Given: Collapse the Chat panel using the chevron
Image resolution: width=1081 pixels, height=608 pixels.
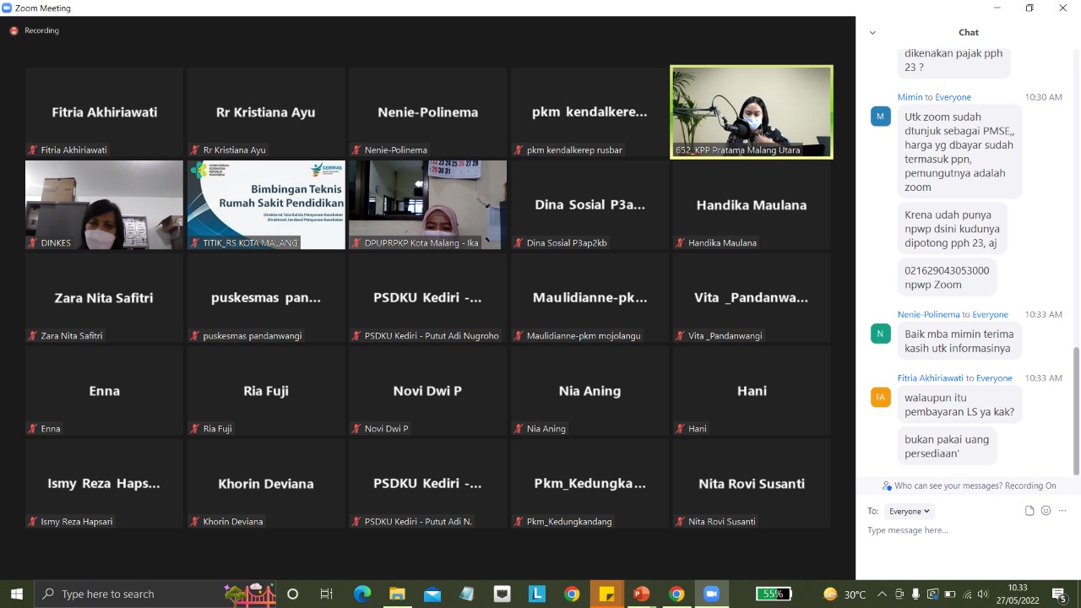Looking at the screenshot, I should [872, 33].
